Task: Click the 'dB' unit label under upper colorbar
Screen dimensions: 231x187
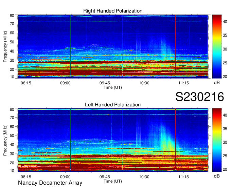Action: (x=217, y=83)
